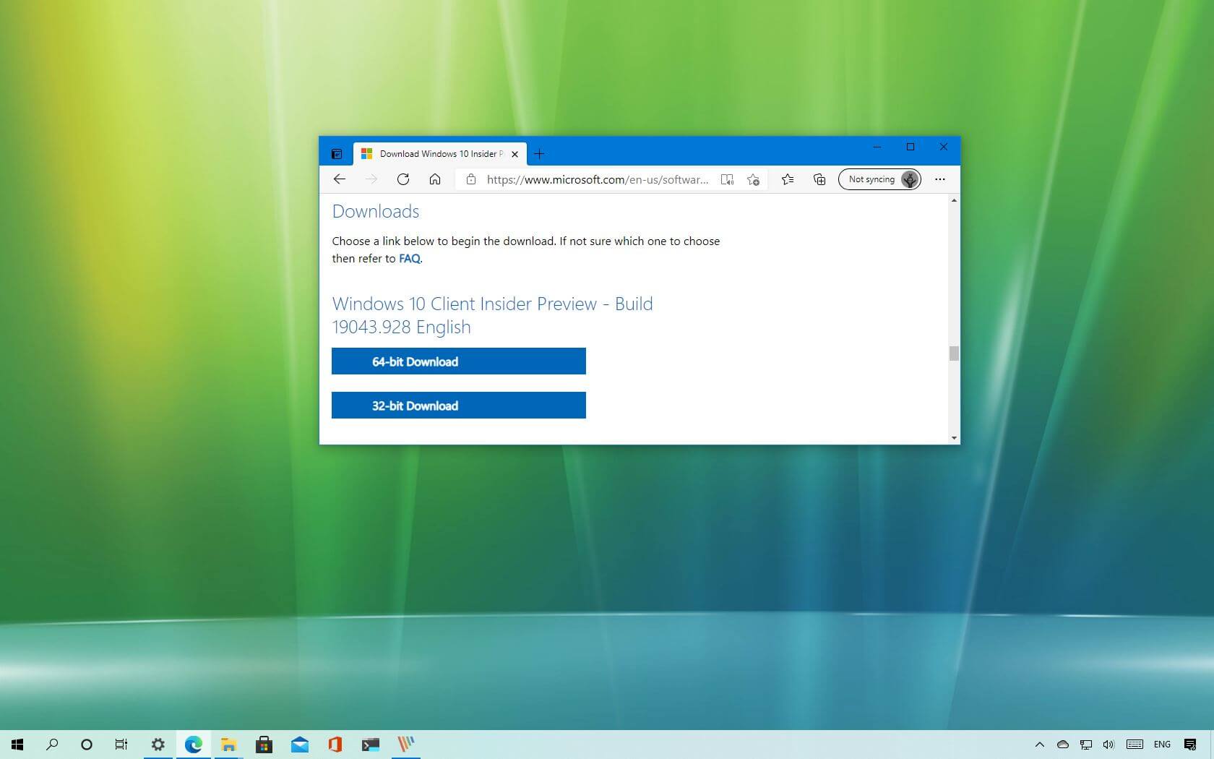Screen dimensions: 1214x759
Task: Show hidden system tray icons
Action: [x=1039, y=745]
